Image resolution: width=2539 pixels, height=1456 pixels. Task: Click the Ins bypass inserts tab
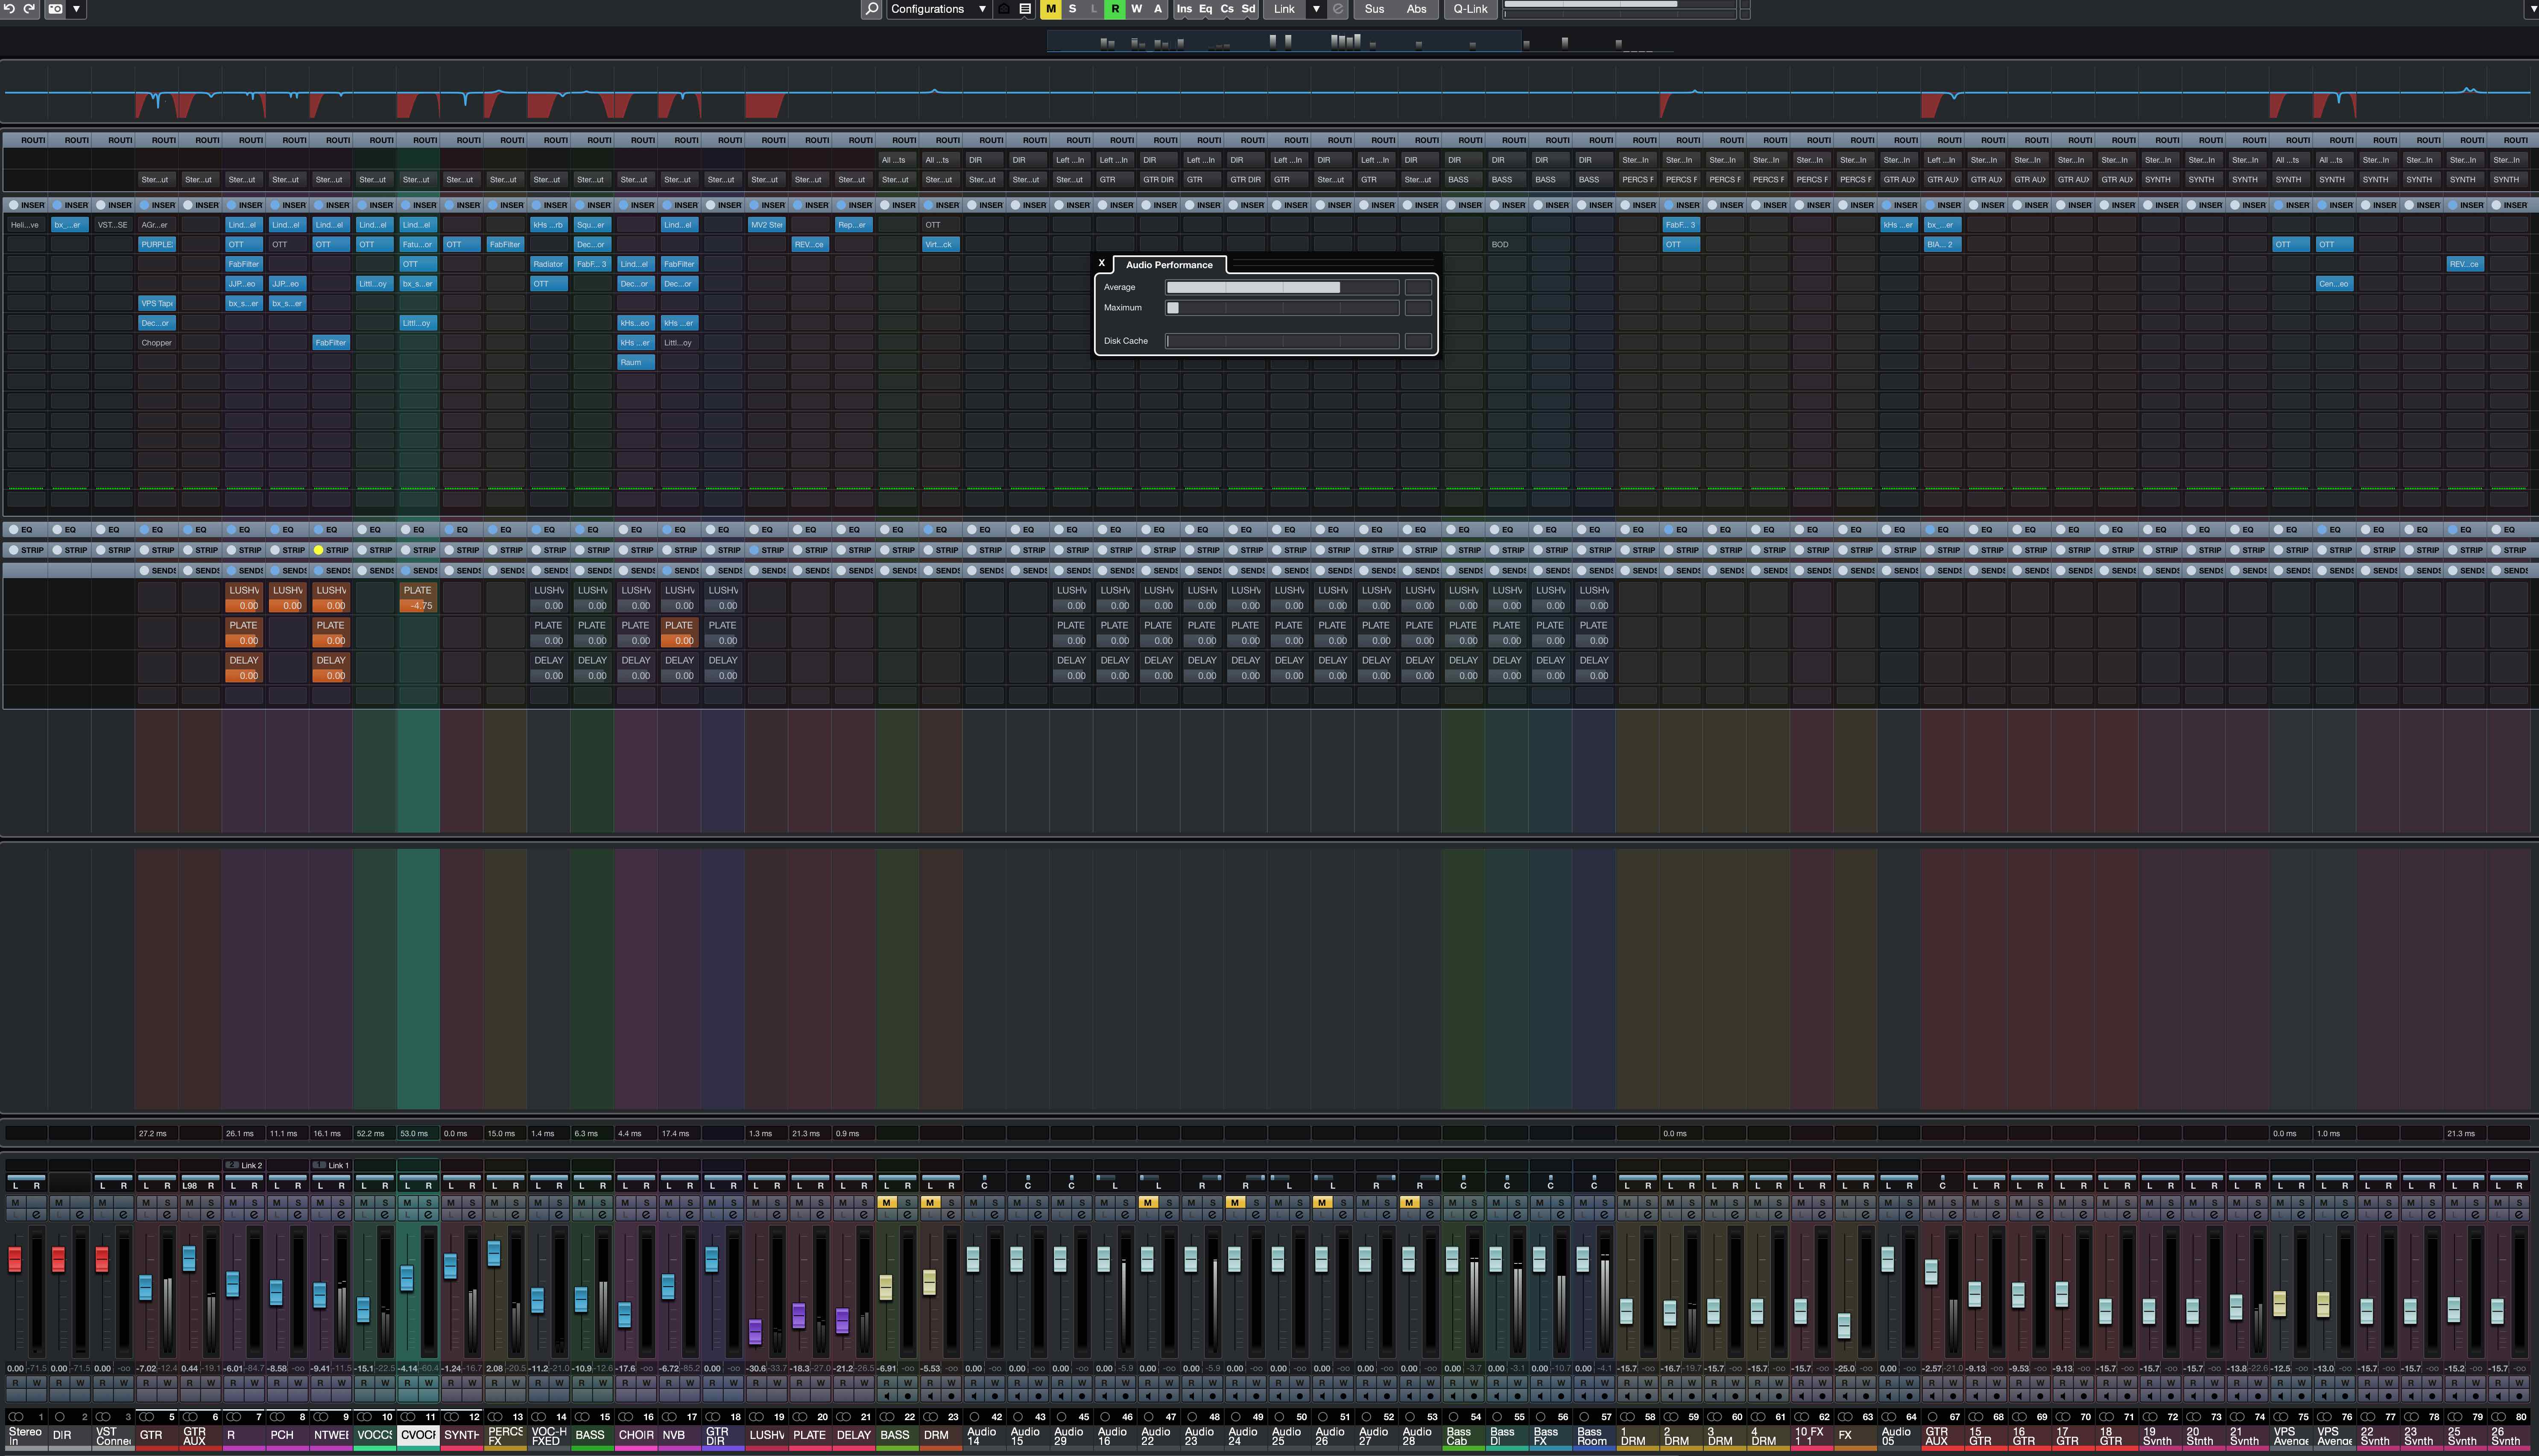[x=1184, y=9]
